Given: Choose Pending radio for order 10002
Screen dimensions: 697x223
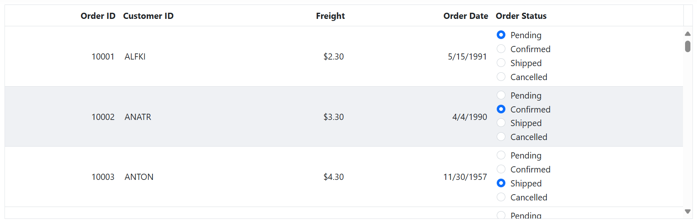Looking at the screenshot, I should 501,95.
